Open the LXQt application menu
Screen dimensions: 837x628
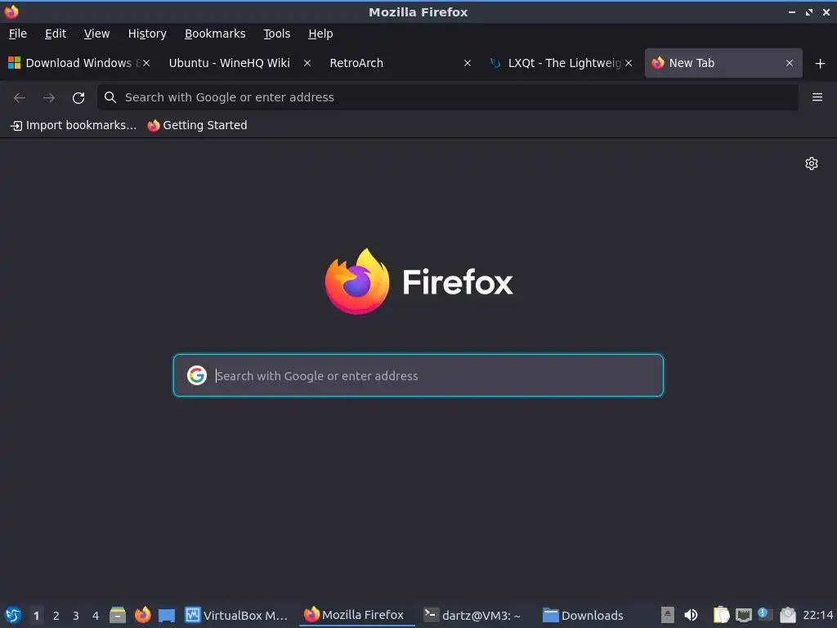[13, 615]
